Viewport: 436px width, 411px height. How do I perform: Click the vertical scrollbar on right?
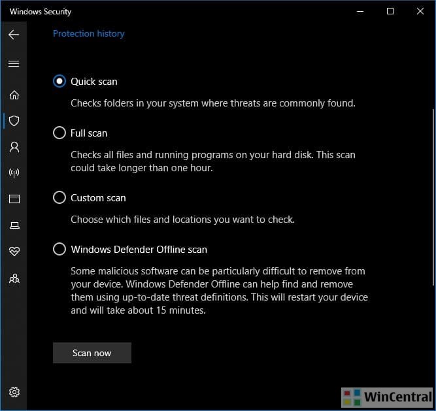[431, 196]
